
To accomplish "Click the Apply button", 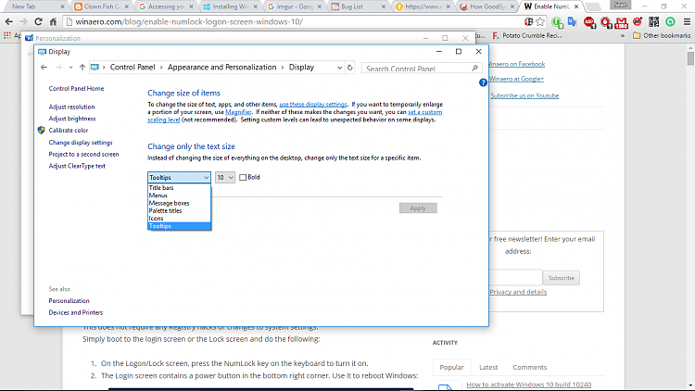I will pos(418,208).
